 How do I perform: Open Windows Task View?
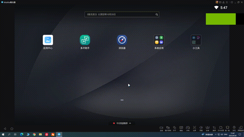coord(15,134)
